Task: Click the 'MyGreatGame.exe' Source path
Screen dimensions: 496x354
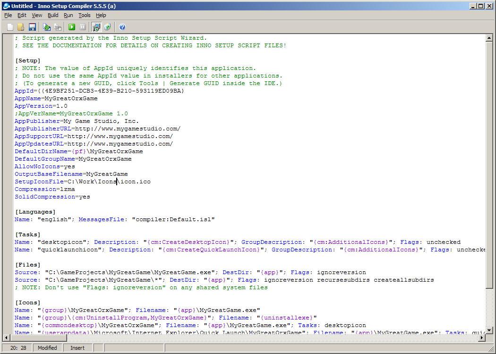Action: [130, 273]
